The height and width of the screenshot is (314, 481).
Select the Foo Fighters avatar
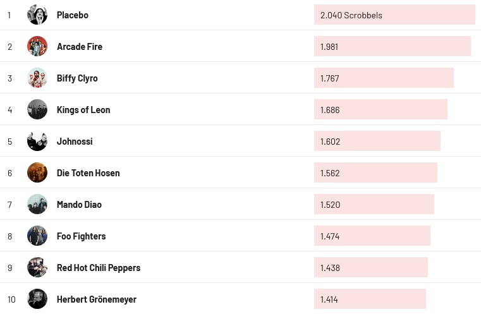(x=37, y=236)
